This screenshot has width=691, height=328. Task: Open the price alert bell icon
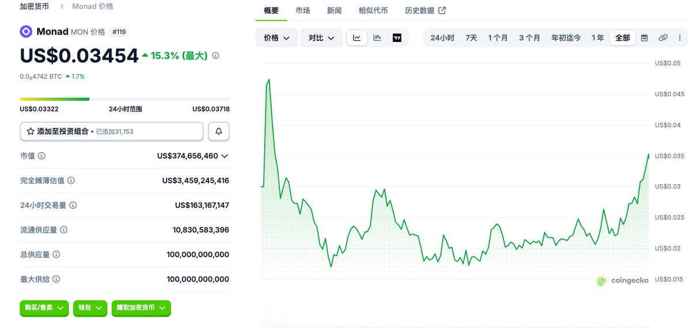point(219,131)
